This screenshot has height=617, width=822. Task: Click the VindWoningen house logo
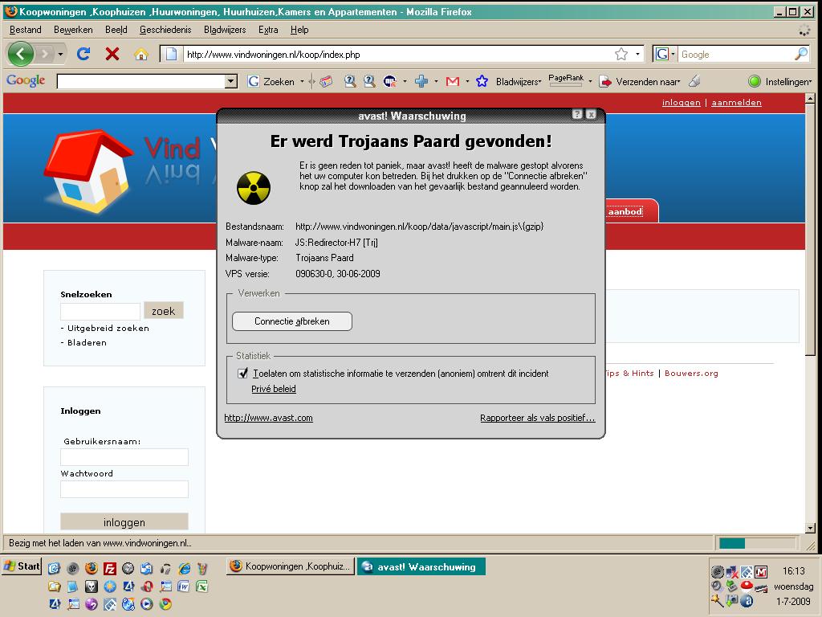pos(87,171)
